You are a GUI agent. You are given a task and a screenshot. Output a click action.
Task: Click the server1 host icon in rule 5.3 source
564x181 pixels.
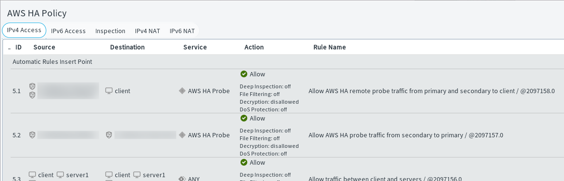pos(60,175)
